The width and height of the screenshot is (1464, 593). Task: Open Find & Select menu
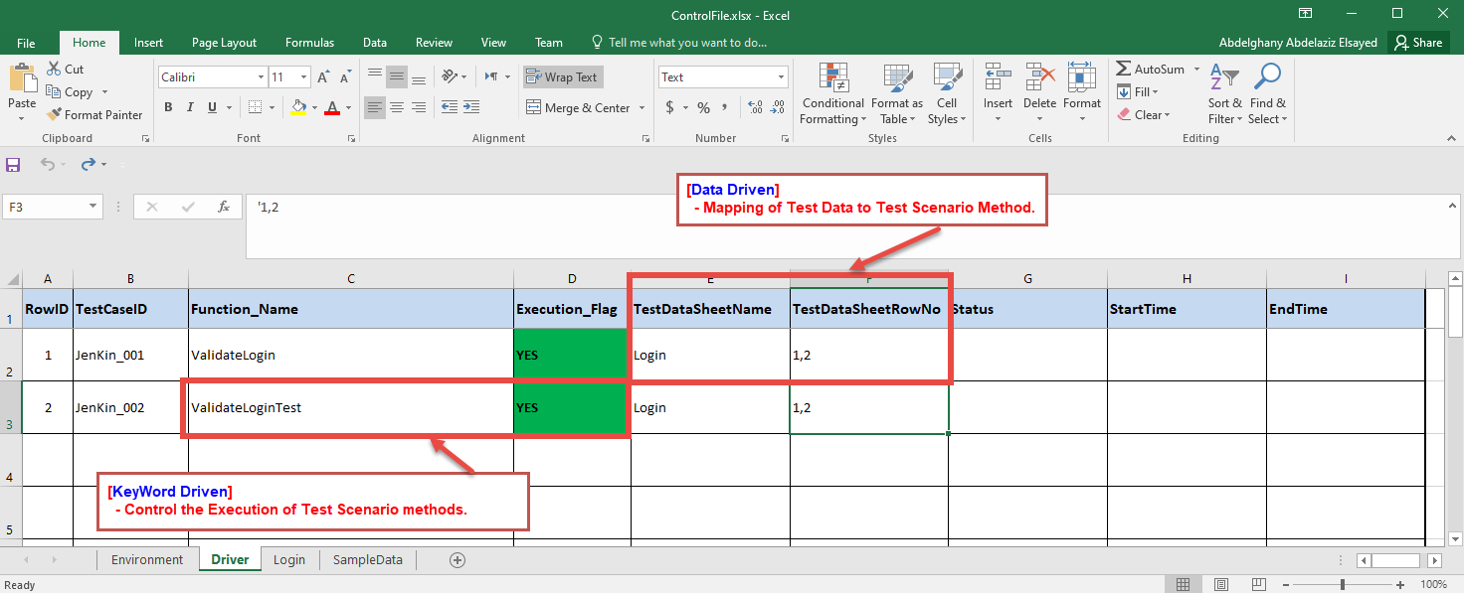coord(1268,94)
